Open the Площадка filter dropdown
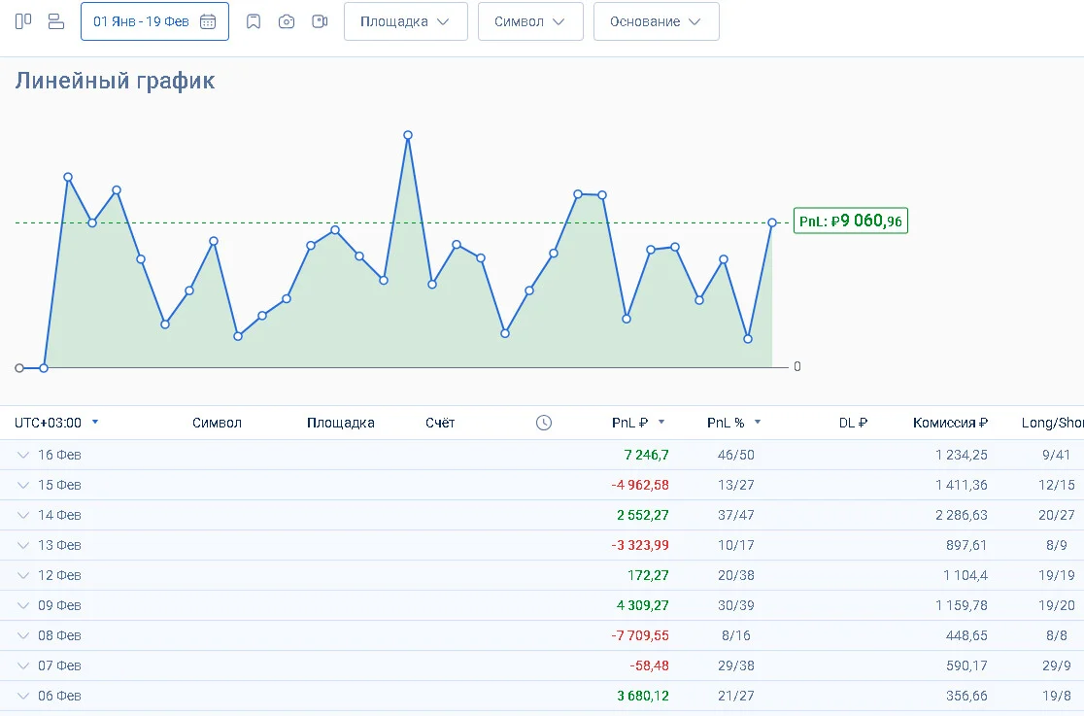Viewport: 1084px width, 716px height. (x=406, y=21)
